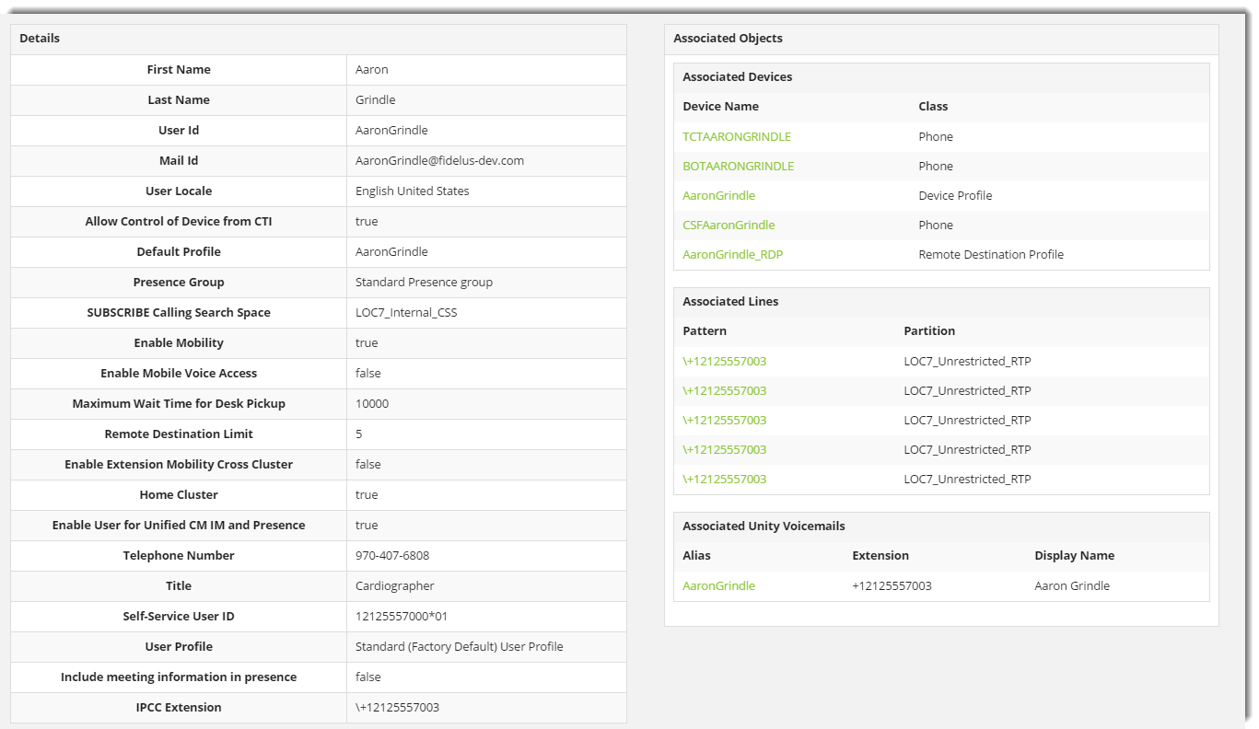Select the telephone number '970-407-6808'

pyautogui.click(x=392, y=555)
